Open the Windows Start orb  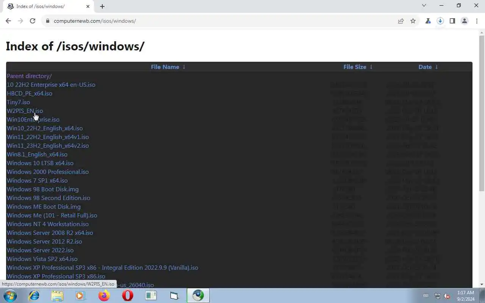pos(9,295)
